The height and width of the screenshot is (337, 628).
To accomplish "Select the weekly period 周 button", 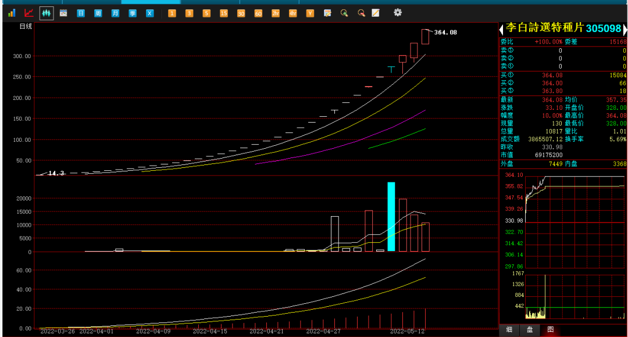I will click(x=98, y=13).
